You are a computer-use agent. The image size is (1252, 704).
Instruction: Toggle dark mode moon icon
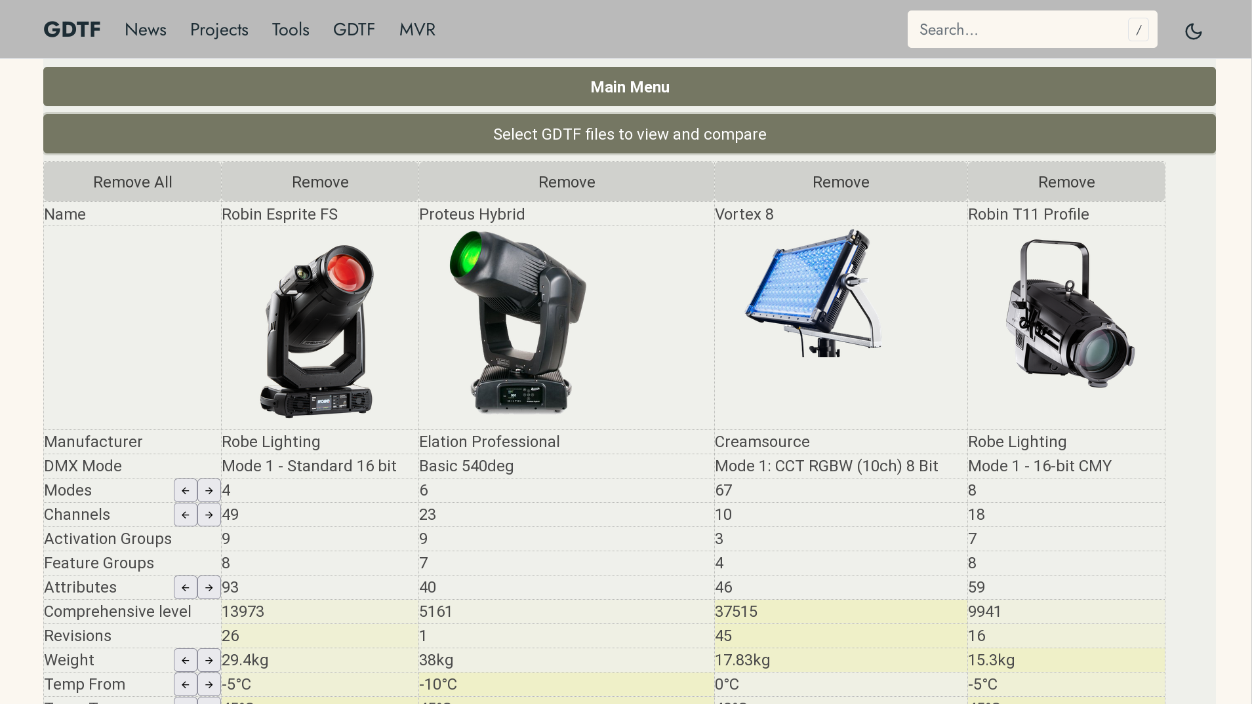click(1193, 31)
